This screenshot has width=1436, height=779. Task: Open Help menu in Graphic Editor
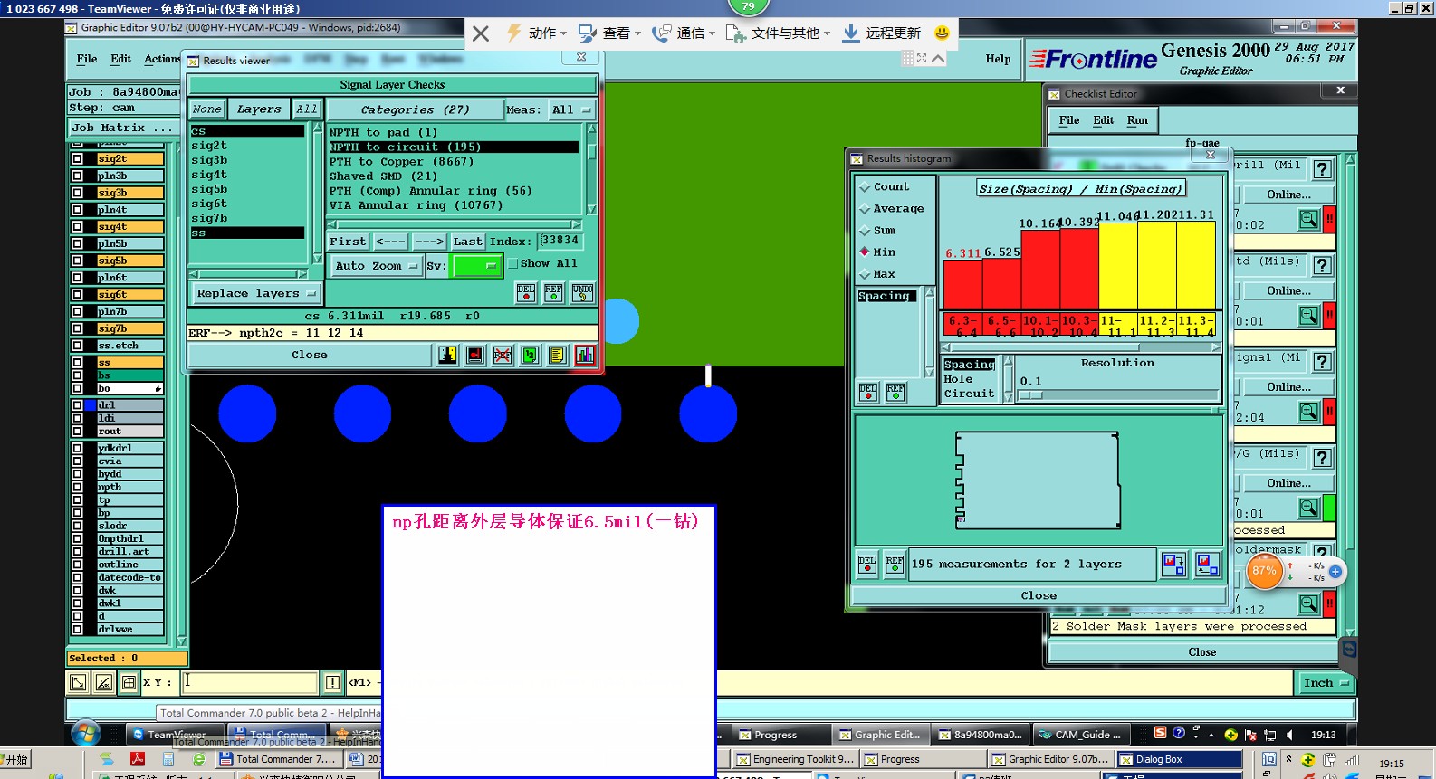[998, 59]
